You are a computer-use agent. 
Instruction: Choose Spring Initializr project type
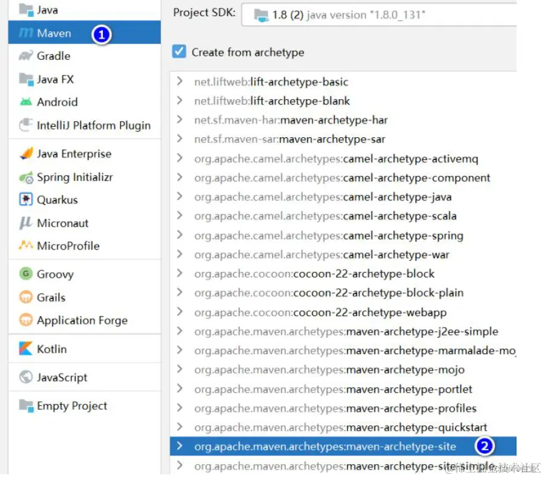(x=85, y=177)
